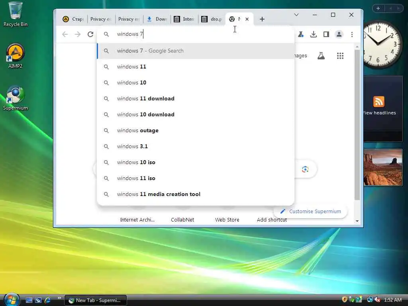Close the active New Tab tab
This screenshot has height=306, width=408.
point(247,19)
